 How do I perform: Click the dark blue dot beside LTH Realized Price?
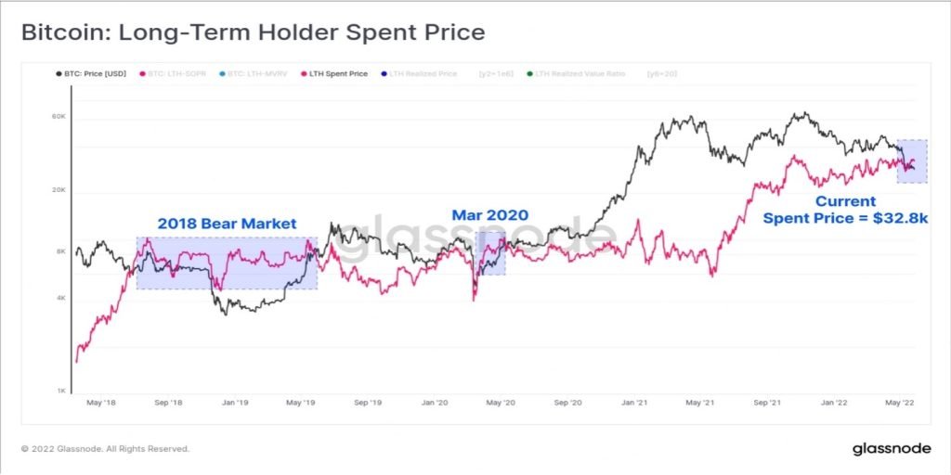[x=384, y=74]
